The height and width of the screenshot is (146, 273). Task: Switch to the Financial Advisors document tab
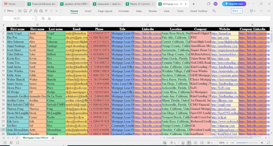(42, 4)
